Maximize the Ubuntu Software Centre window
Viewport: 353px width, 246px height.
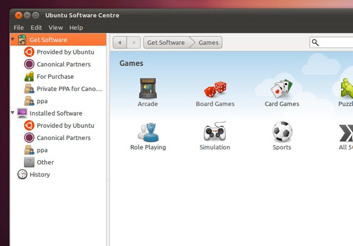36,15
